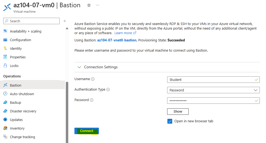Select Bastion in the Operations menu

coord(33,85)
